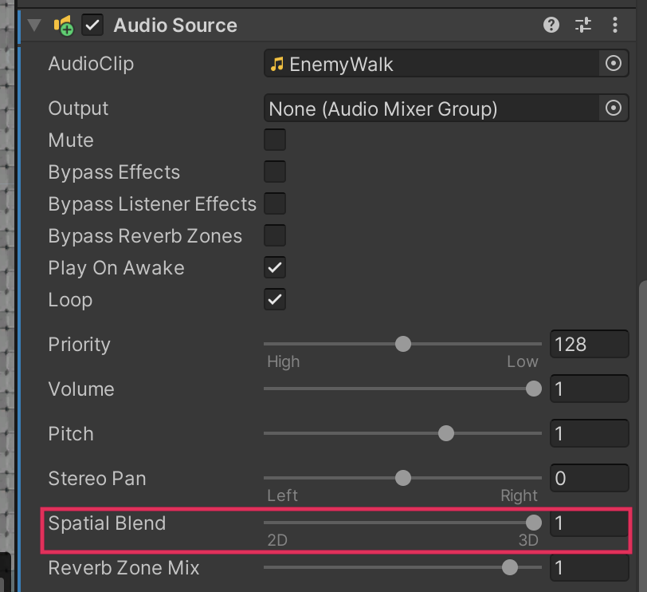
Task: Enable the Mute checkbox
Action: [275, 140]
